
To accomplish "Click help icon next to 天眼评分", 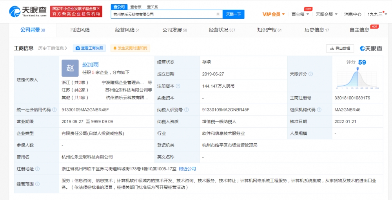I will pos(310,74).
